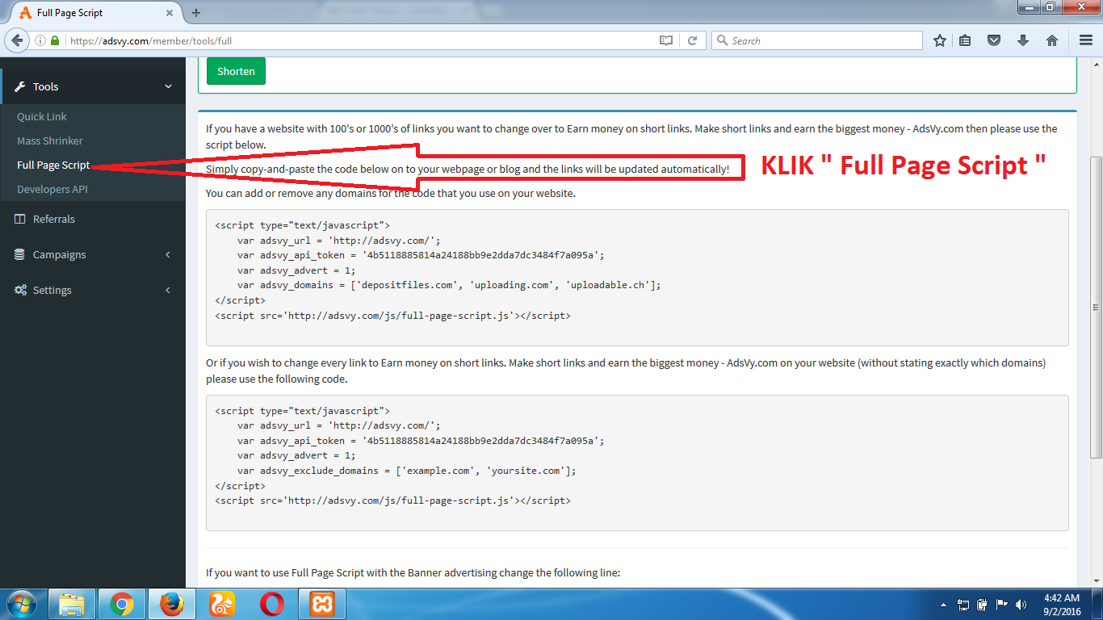Open File Explorer from taskbar
The width and height of the screenshot is (1103, 620).
coord(73,604)
